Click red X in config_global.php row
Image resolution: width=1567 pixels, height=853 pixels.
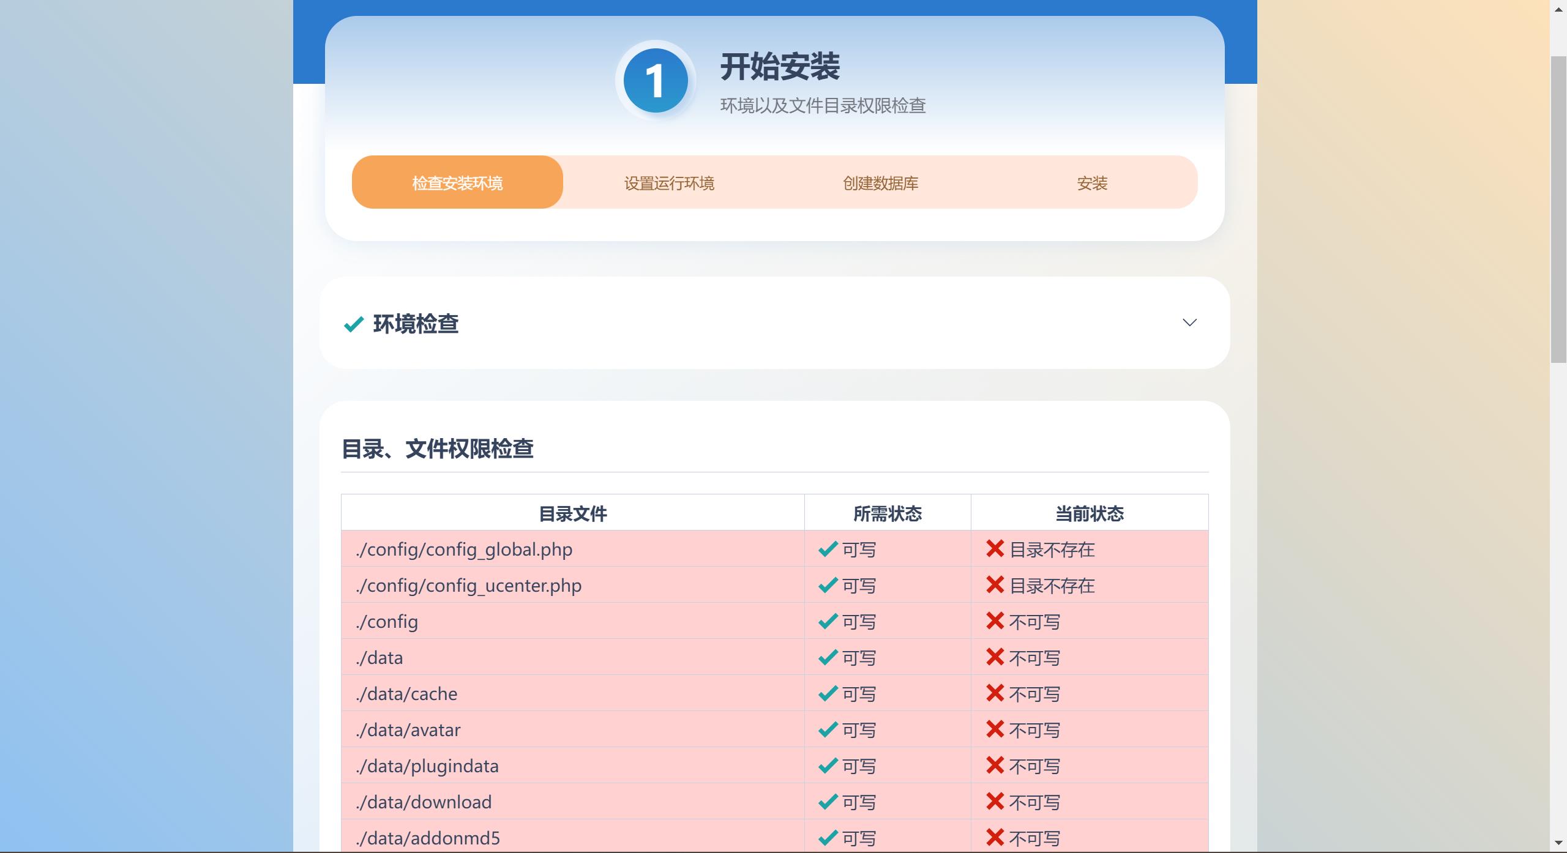tap(995, 548)
